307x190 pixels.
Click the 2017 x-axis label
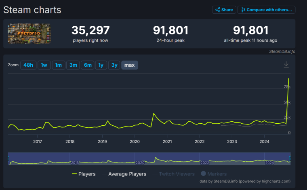click(x=38, y=141)
